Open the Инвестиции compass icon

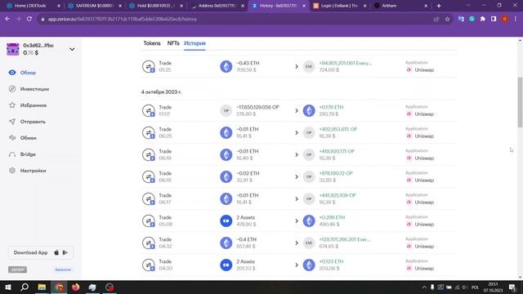click(12, 89)
